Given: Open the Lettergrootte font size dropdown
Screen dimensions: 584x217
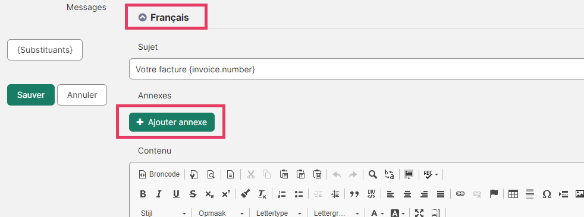Looking at the screenshot, I should 336,213.
